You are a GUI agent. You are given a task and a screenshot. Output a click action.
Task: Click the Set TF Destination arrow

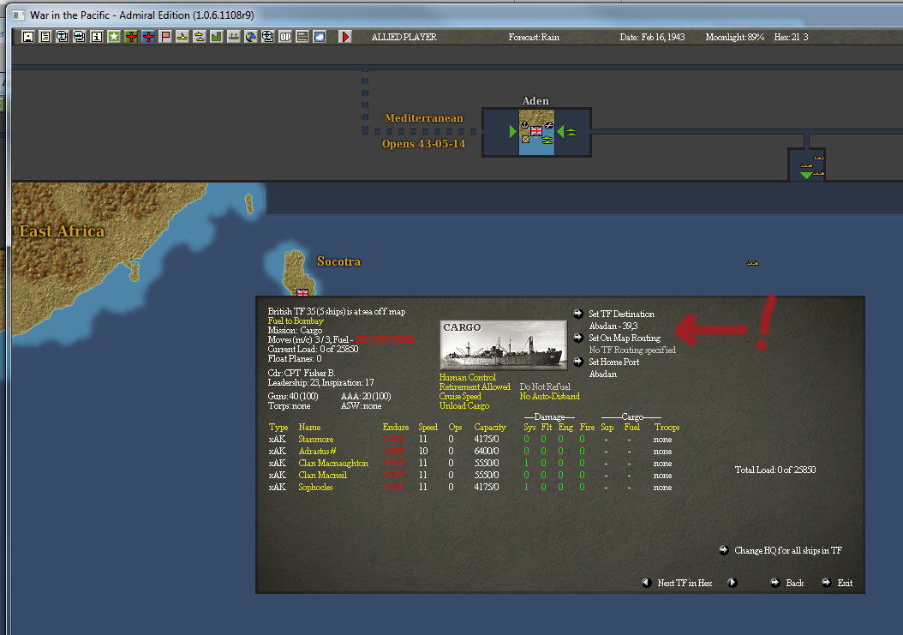(578, 314)
